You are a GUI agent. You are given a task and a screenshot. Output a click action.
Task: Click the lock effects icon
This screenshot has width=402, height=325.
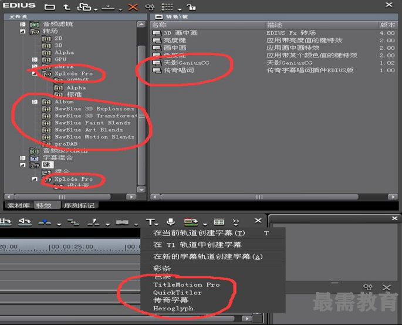point(191,7)
